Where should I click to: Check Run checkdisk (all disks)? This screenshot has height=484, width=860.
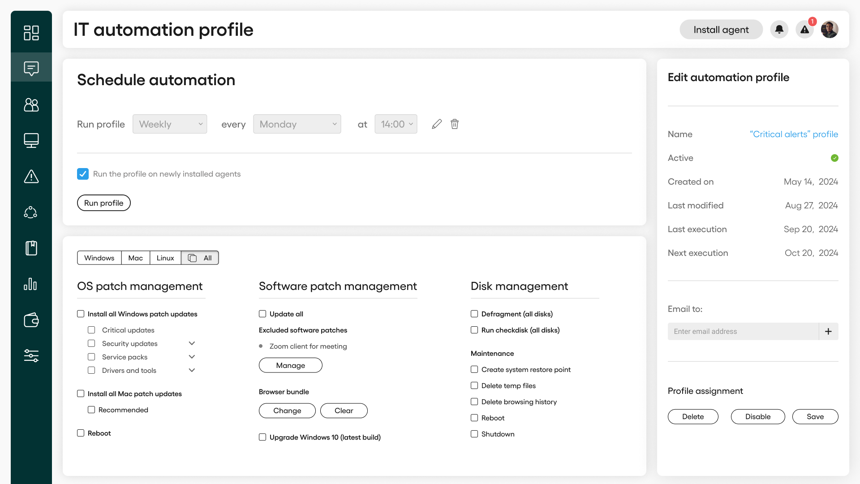474,330
